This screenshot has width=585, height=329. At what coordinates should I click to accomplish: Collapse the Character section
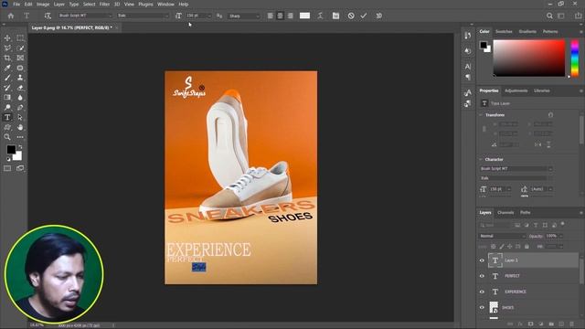(481, 159)
